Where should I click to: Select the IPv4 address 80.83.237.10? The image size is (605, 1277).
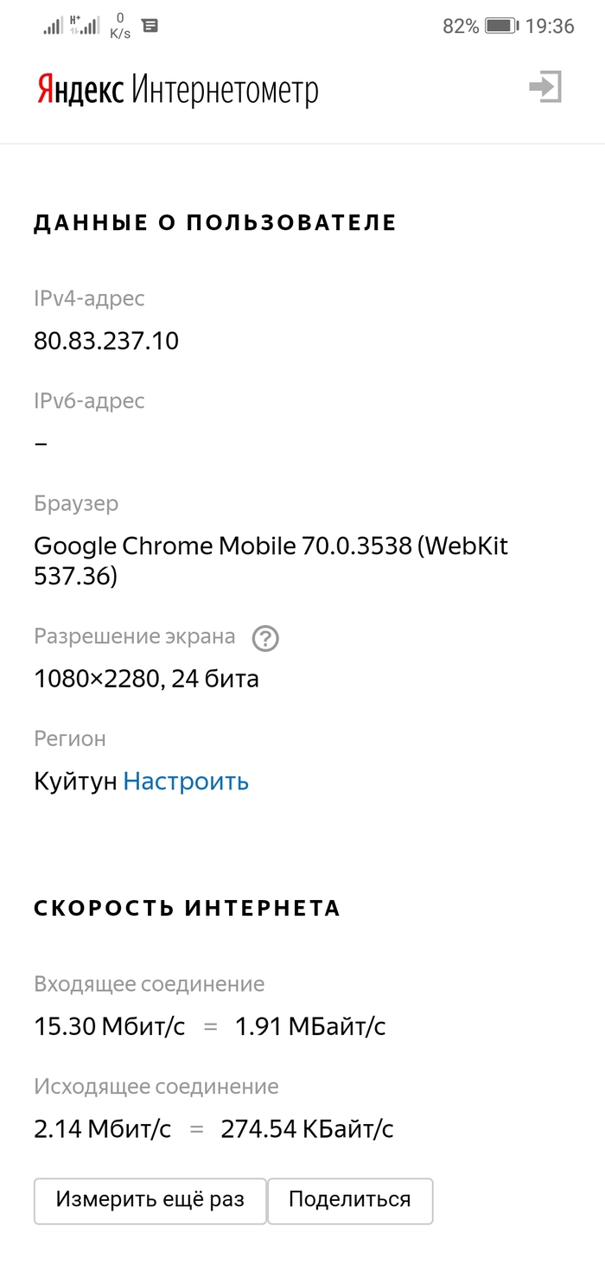106,342
